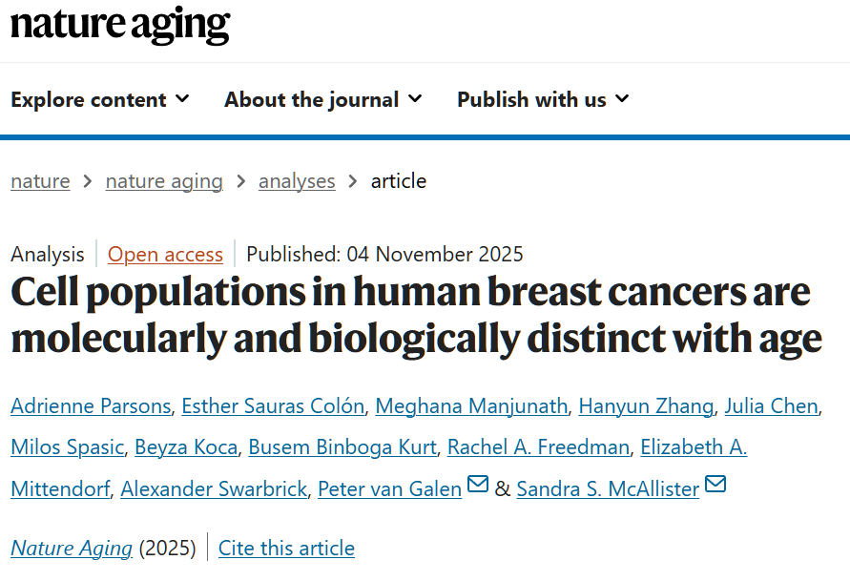Expand the Publish with us menu
The height and width of the screenshot is (581, 850).
pos(543,99)
